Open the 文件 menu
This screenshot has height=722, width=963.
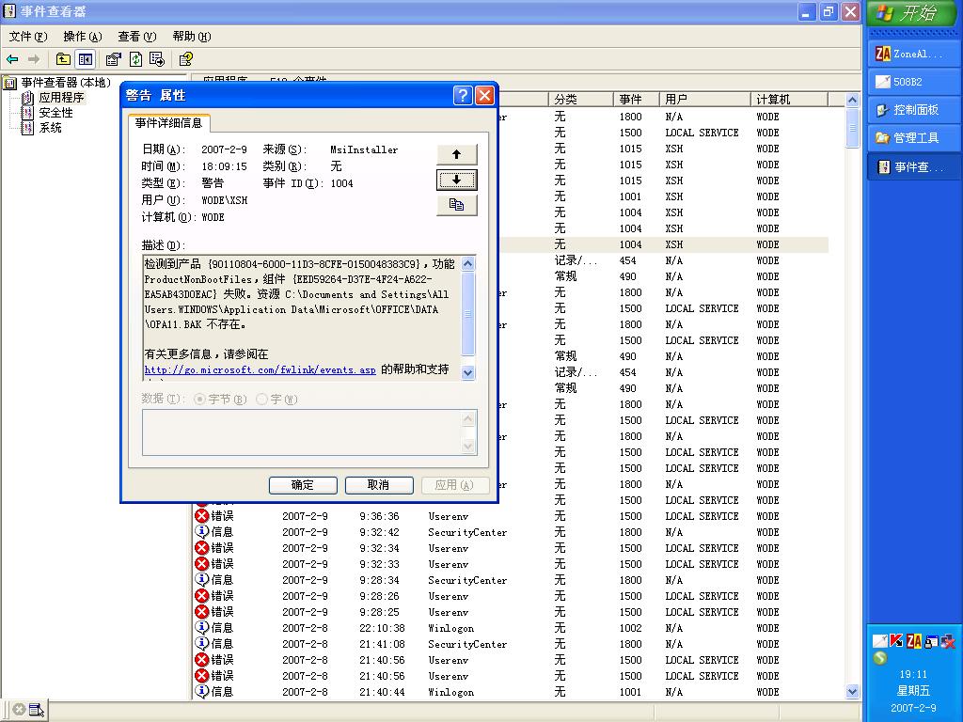point(28,37)
